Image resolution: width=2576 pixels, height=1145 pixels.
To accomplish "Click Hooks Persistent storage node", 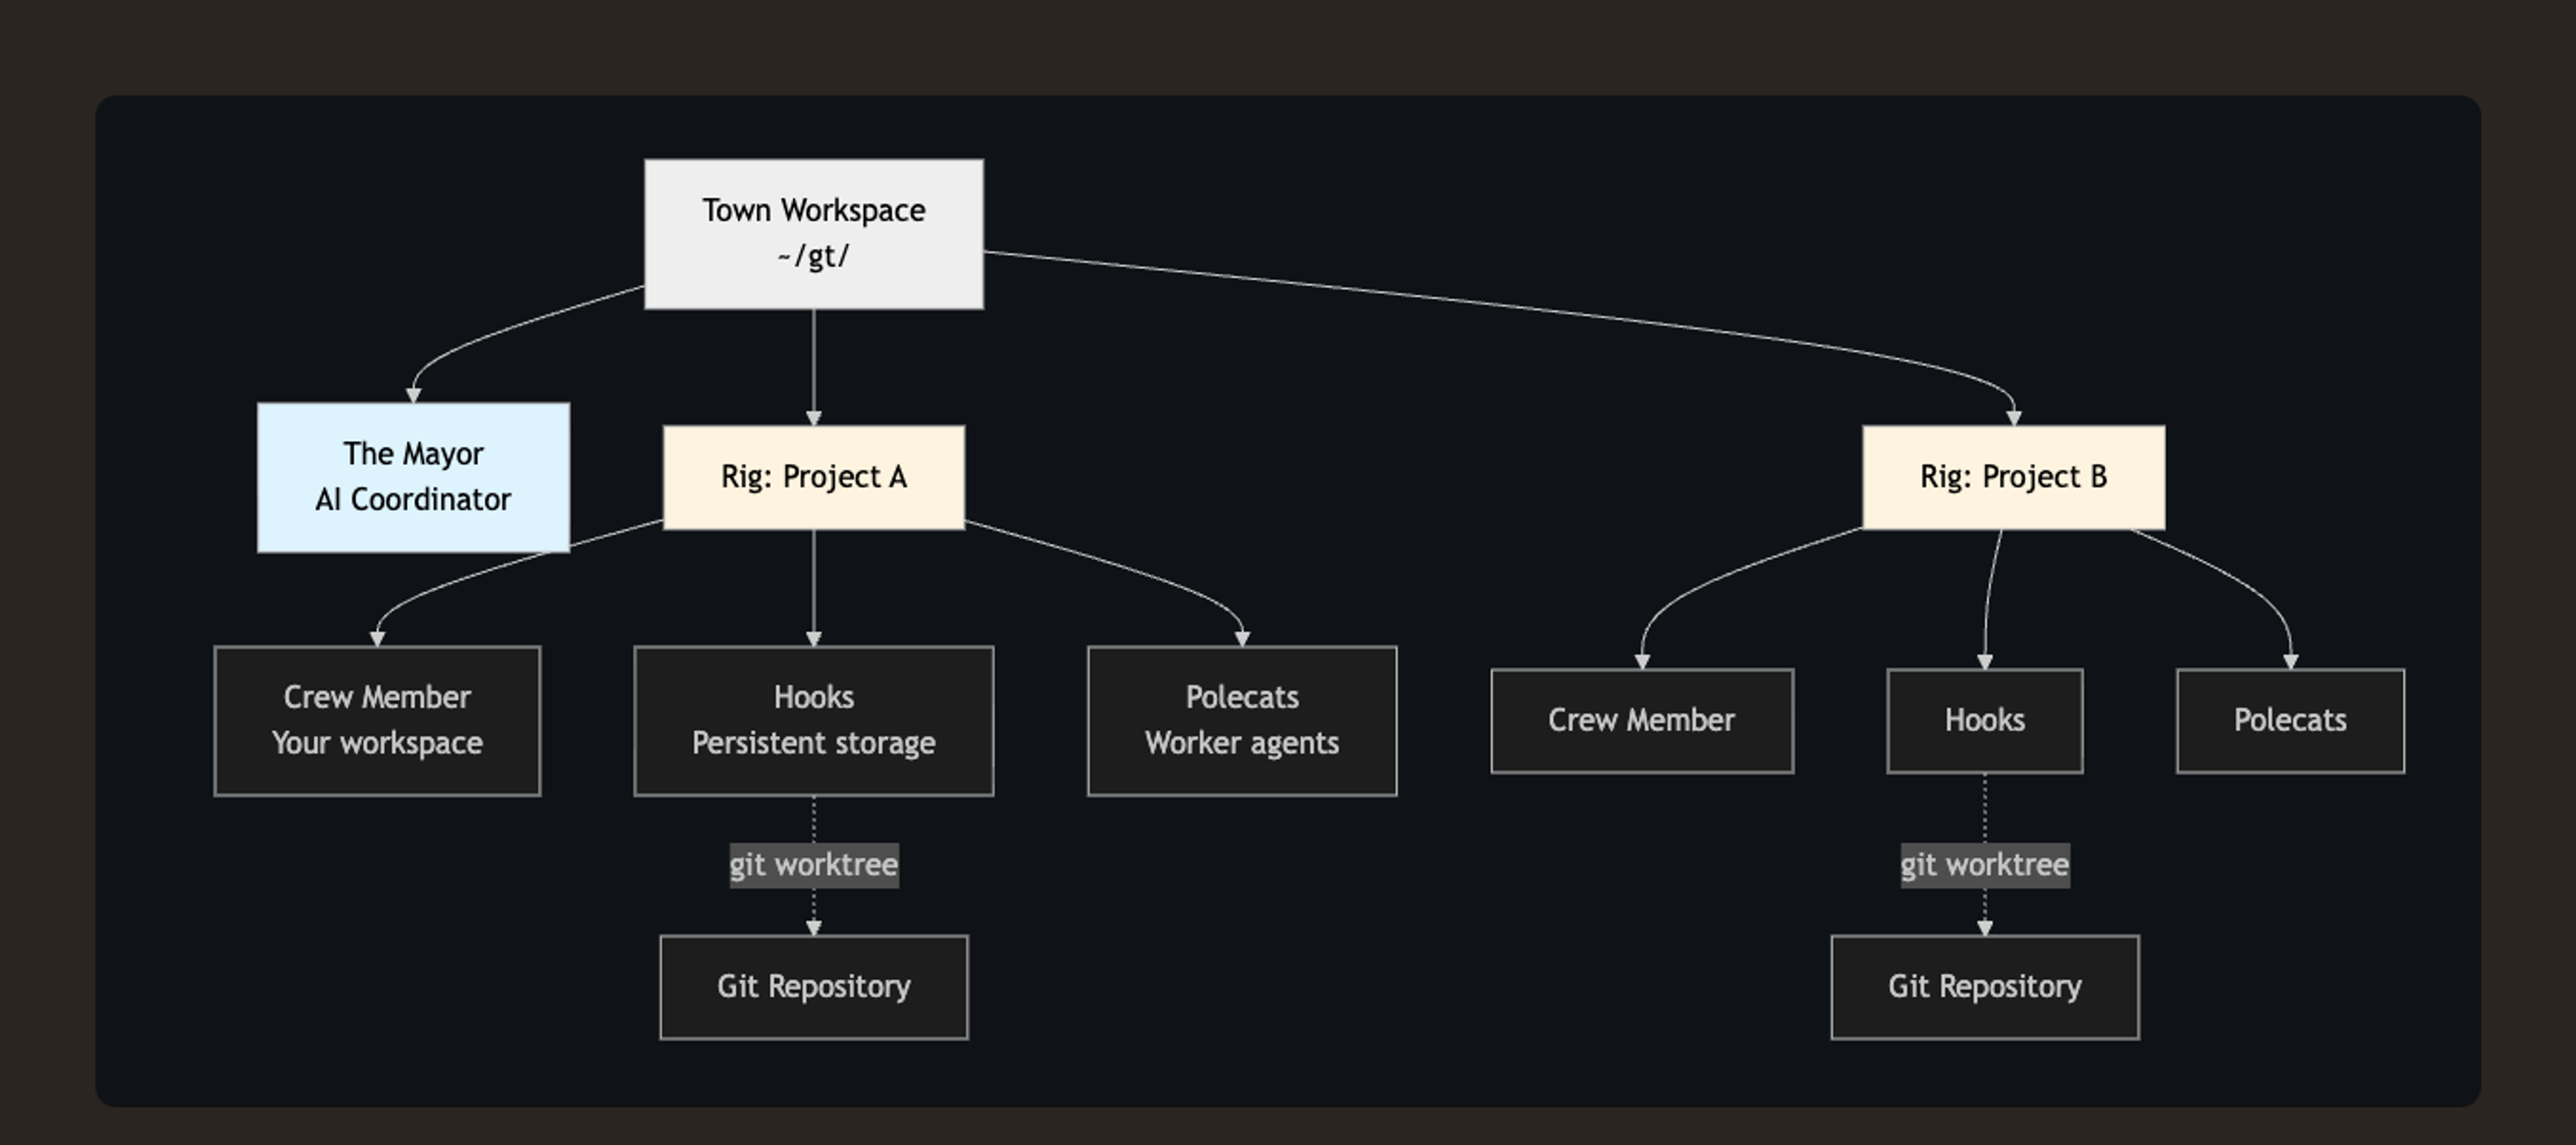I will tap(813, 721).
